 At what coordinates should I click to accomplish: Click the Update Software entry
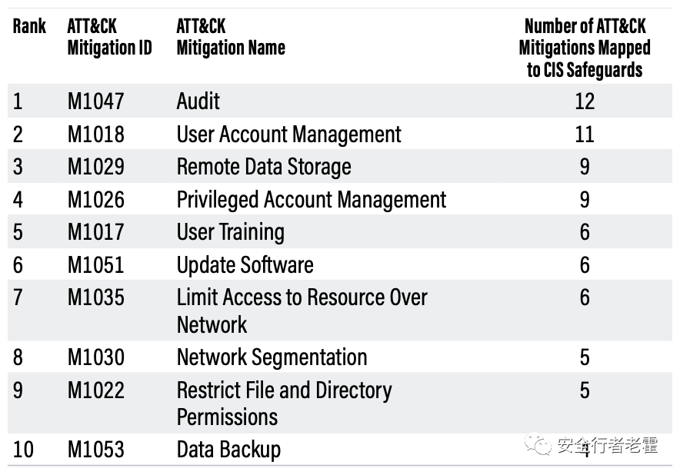245,265
